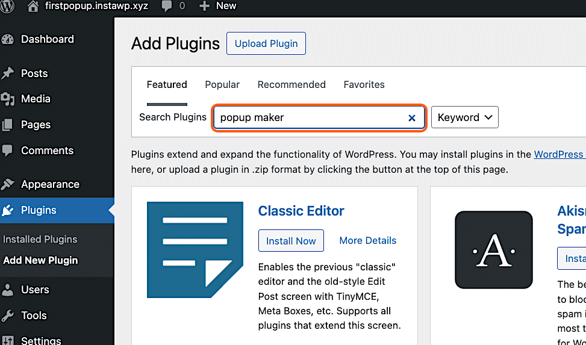Open More Details for Classic Editor
The image size is (586, 345).
368,241
